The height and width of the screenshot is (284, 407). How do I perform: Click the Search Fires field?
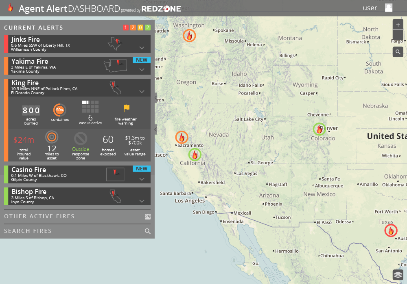(x=77, y=231)
